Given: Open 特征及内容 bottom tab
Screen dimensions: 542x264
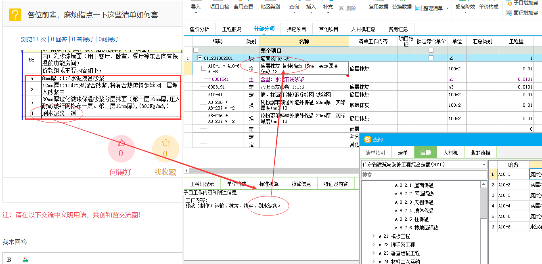Looking at the screenshot, I should [336, 184].
